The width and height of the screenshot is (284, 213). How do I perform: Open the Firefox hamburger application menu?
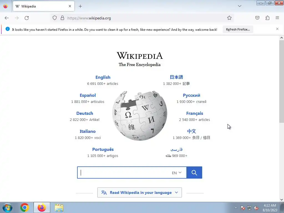pos(277,18)
